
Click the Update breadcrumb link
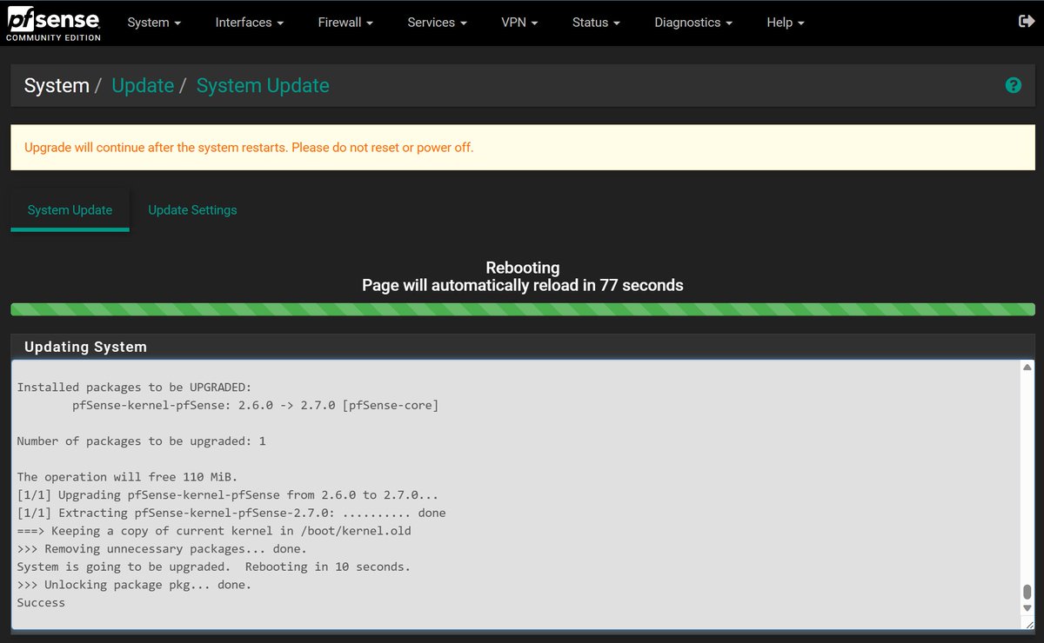pos(143,86)
